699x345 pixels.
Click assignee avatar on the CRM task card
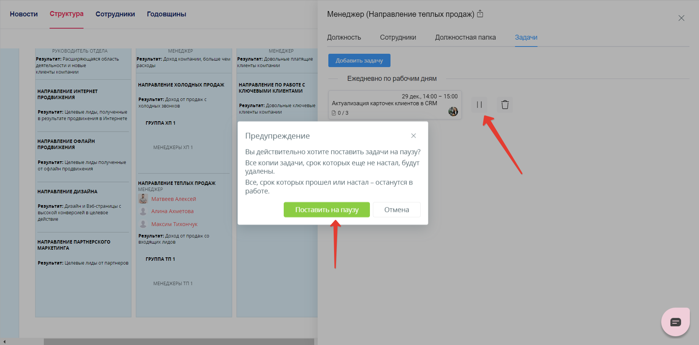pos(453,112)
